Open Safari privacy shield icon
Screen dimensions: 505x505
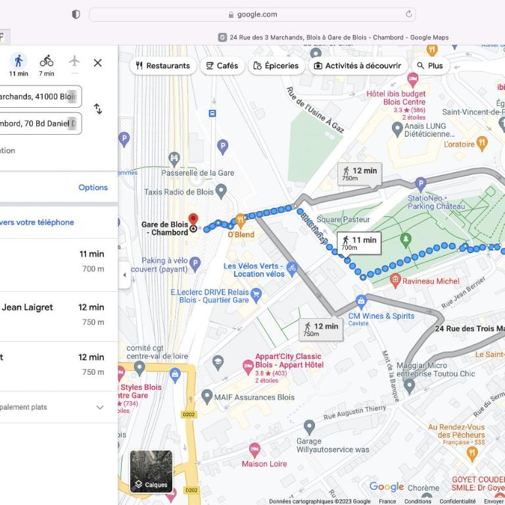tap(76, 14)
